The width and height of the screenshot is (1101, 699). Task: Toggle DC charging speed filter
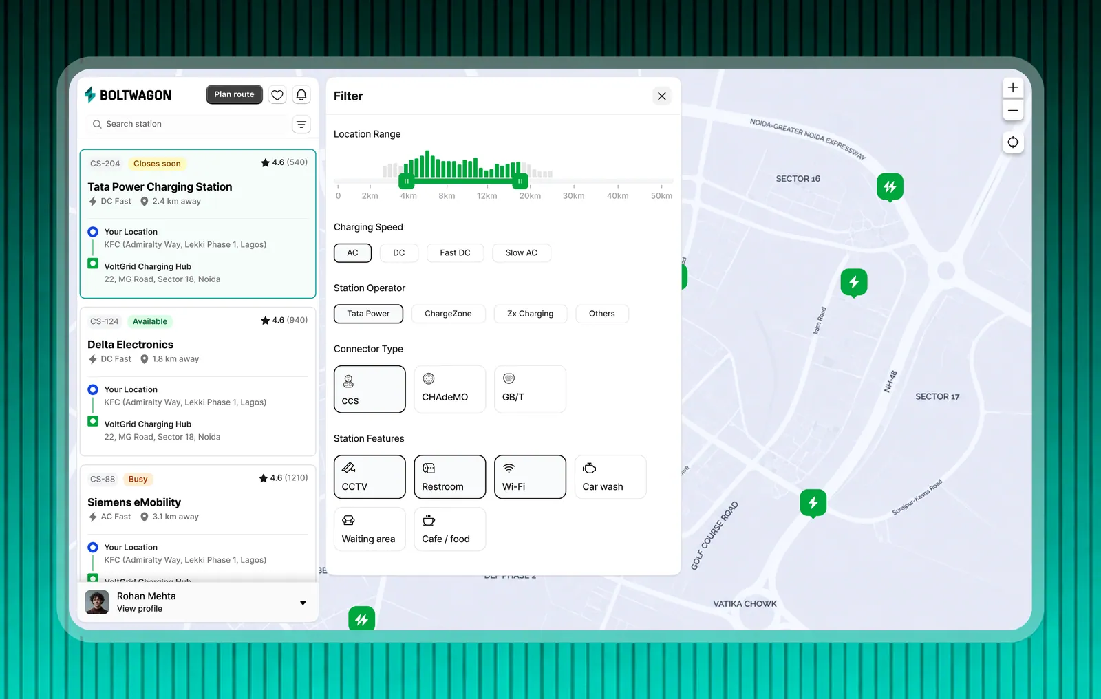pos(399,253)
